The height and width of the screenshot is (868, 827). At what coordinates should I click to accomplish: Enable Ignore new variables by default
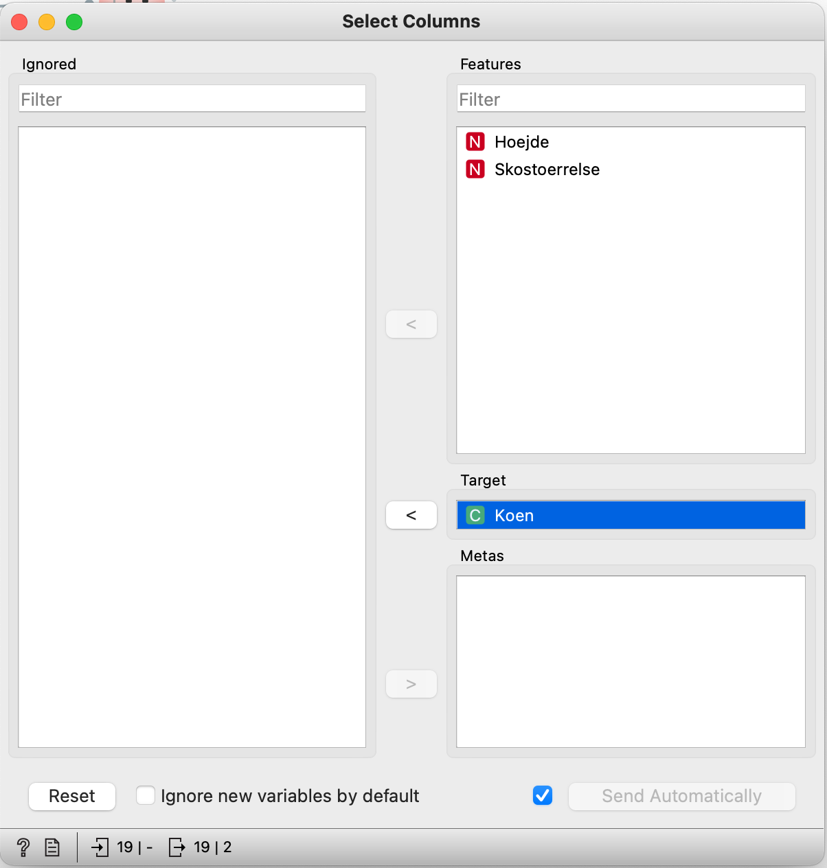tap(146, 796)
